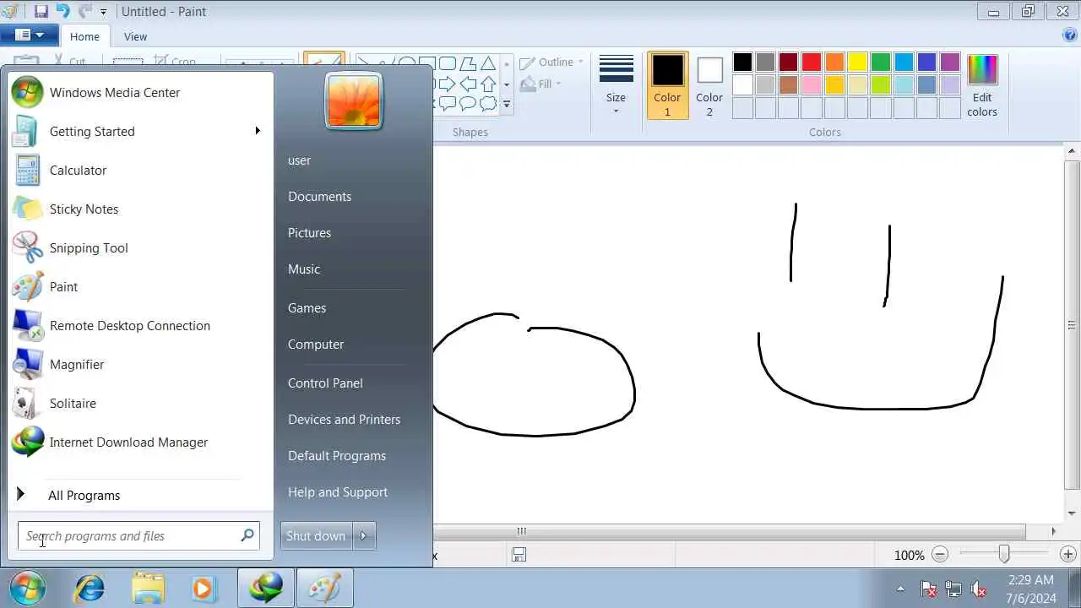
Task: Open Paint entry in Start menu
Action: (x=140, y=287)
